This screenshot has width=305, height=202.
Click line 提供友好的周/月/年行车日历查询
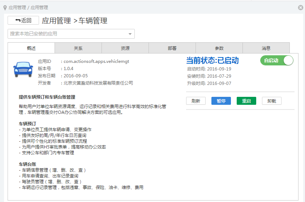(x=54, y=136)
